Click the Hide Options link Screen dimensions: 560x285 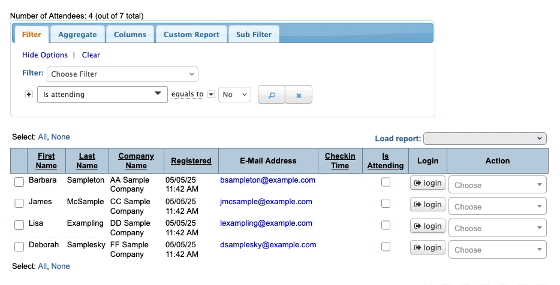coord(45,55)
